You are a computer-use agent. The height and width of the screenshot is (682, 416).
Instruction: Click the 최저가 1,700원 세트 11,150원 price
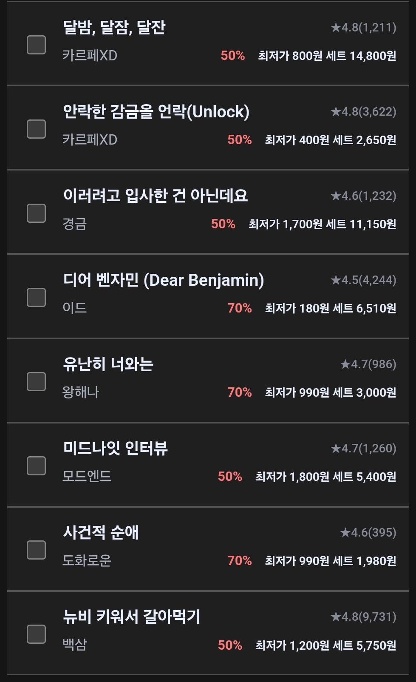322,224
